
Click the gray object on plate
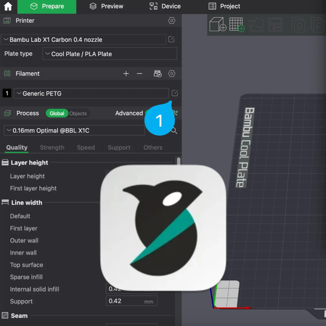click(x=227, y=293)
